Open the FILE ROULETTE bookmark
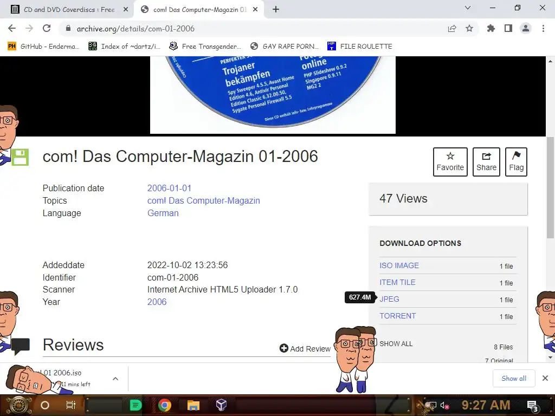555x416 pixels. tap(360, 47)
